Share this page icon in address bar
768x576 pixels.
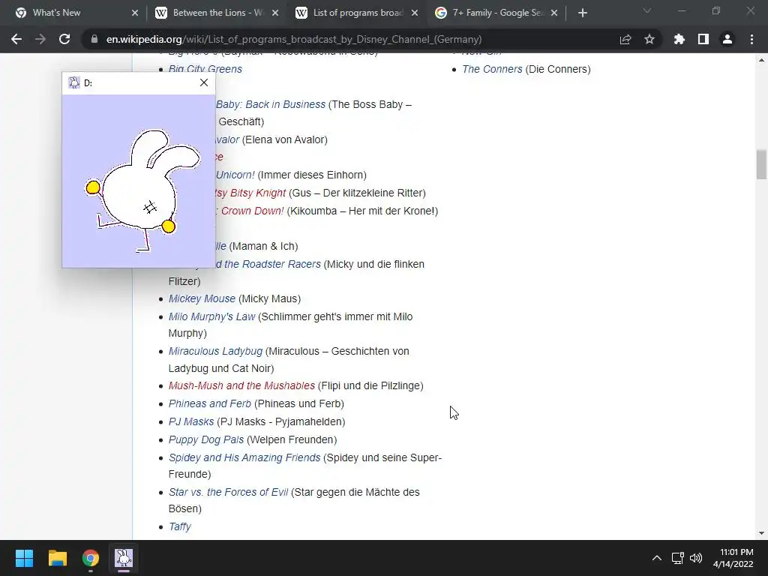(625, 39)
